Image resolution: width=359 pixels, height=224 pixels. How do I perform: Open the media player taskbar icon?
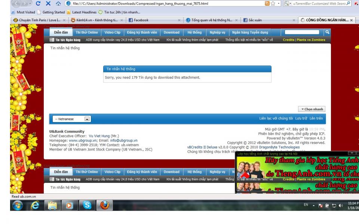69,205
